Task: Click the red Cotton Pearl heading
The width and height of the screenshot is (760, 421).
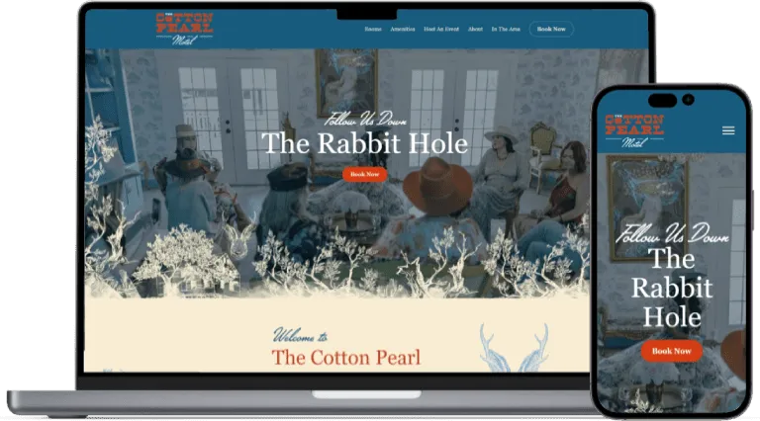Action: coord(345,357)
